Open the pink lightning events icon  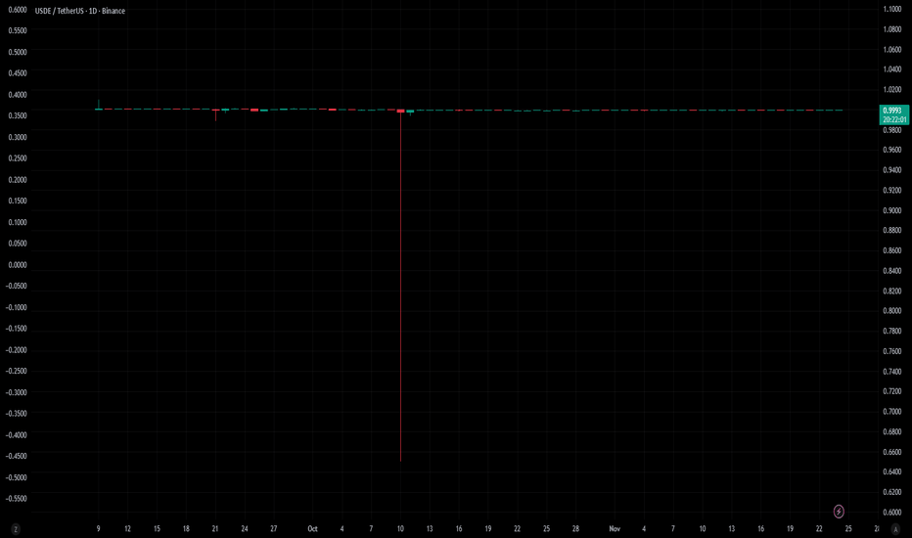tap(839, 512)
